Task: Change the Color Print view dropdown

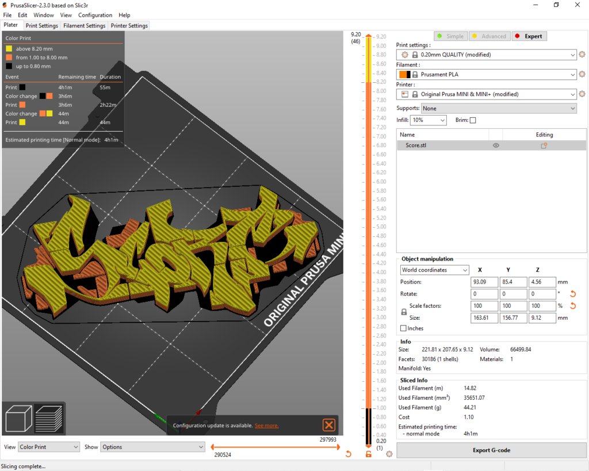Action: click(48, 447)
